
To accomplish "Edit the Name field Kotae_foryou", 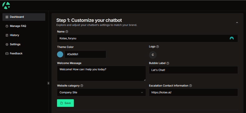I will pos(147,38).
